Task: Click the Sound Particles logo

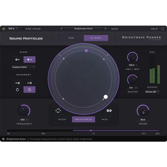Action: (26, 38)
